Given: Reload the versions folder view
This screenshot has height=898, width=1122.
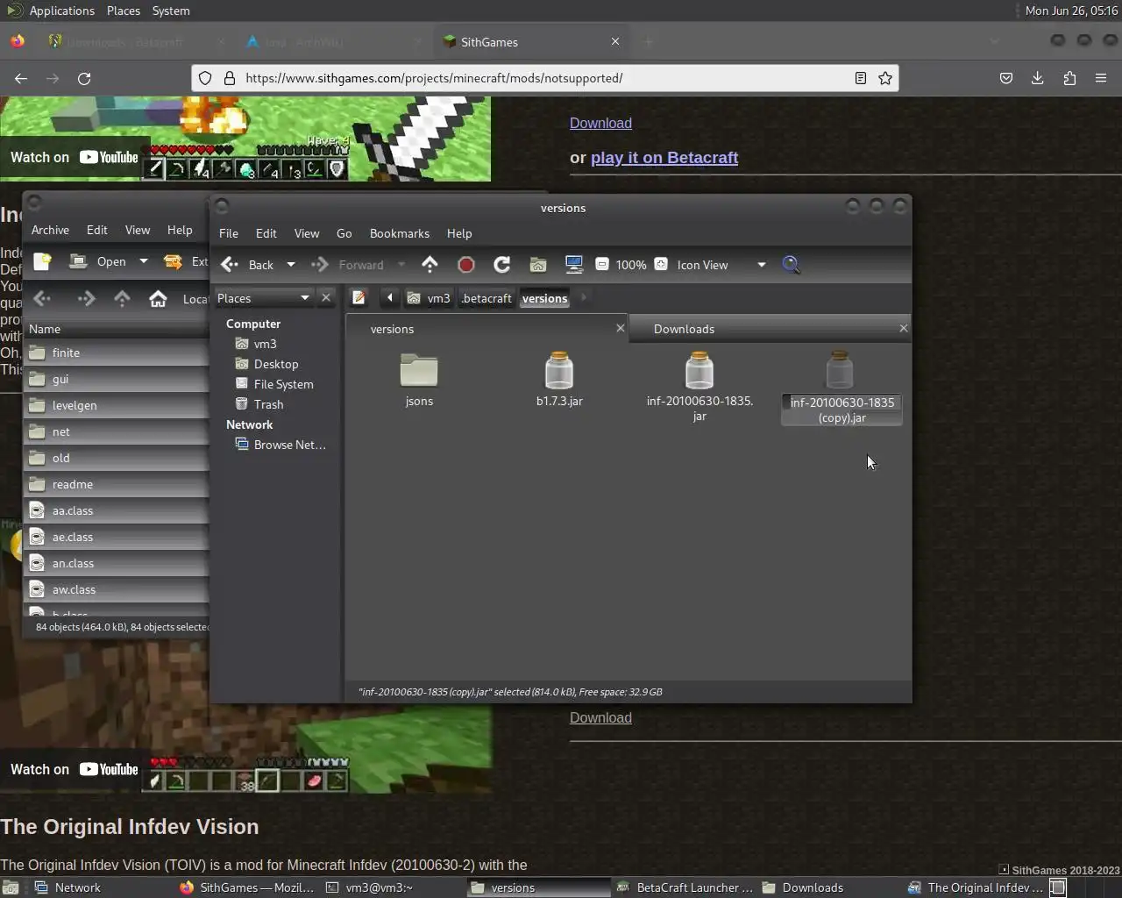Looking at the screenshot, I should pos(501,264).
